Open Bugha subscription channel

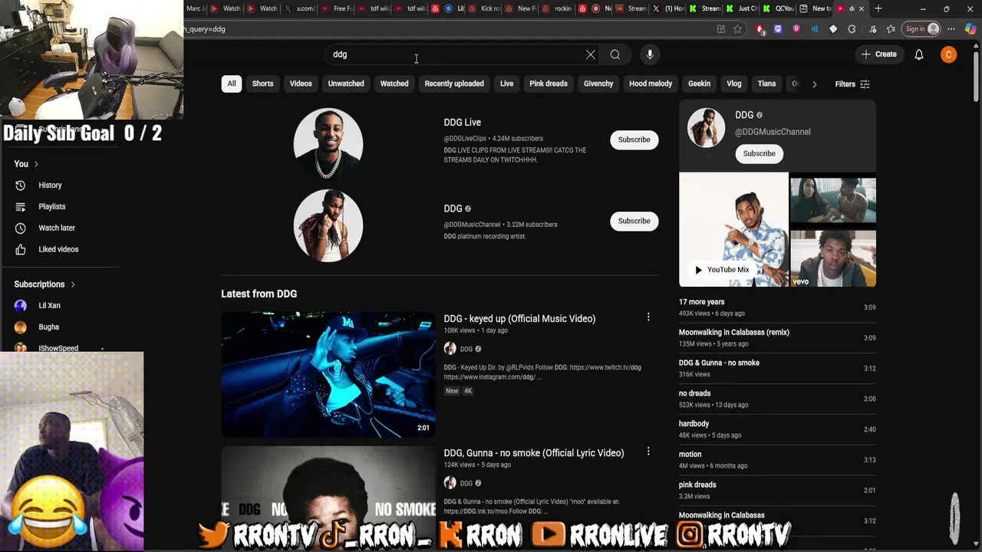[48, 327]
